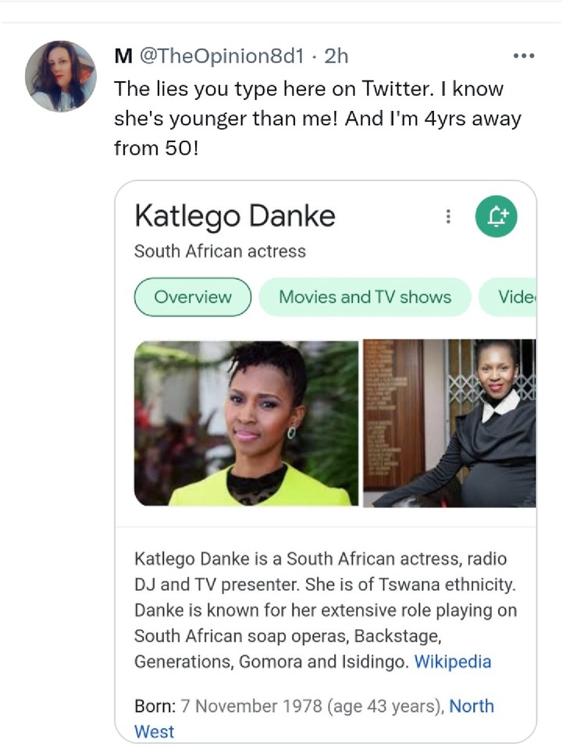Open the 2h tweet timestamp

[x=336, y=56]
